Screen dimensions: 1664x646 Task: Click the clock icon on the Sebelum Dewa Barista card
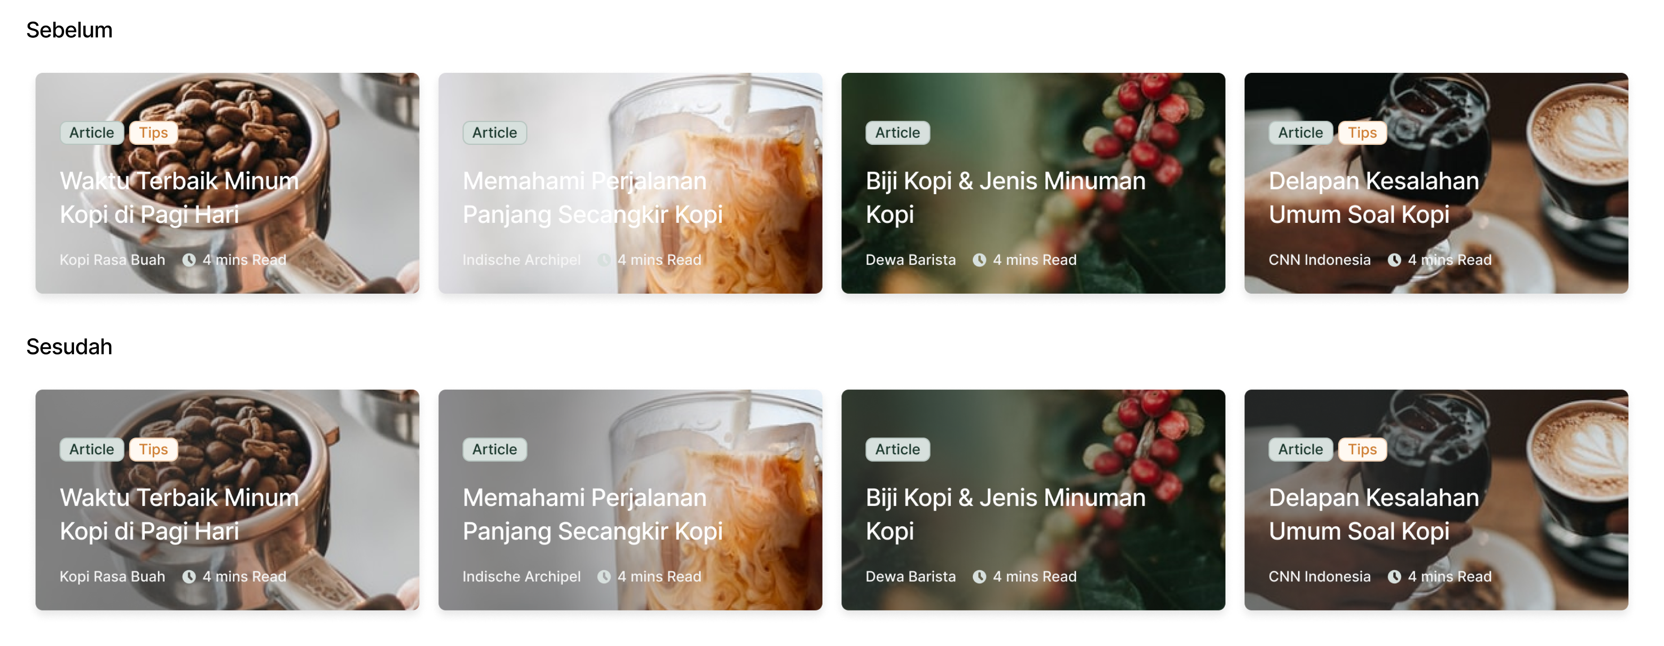[979, 260]
